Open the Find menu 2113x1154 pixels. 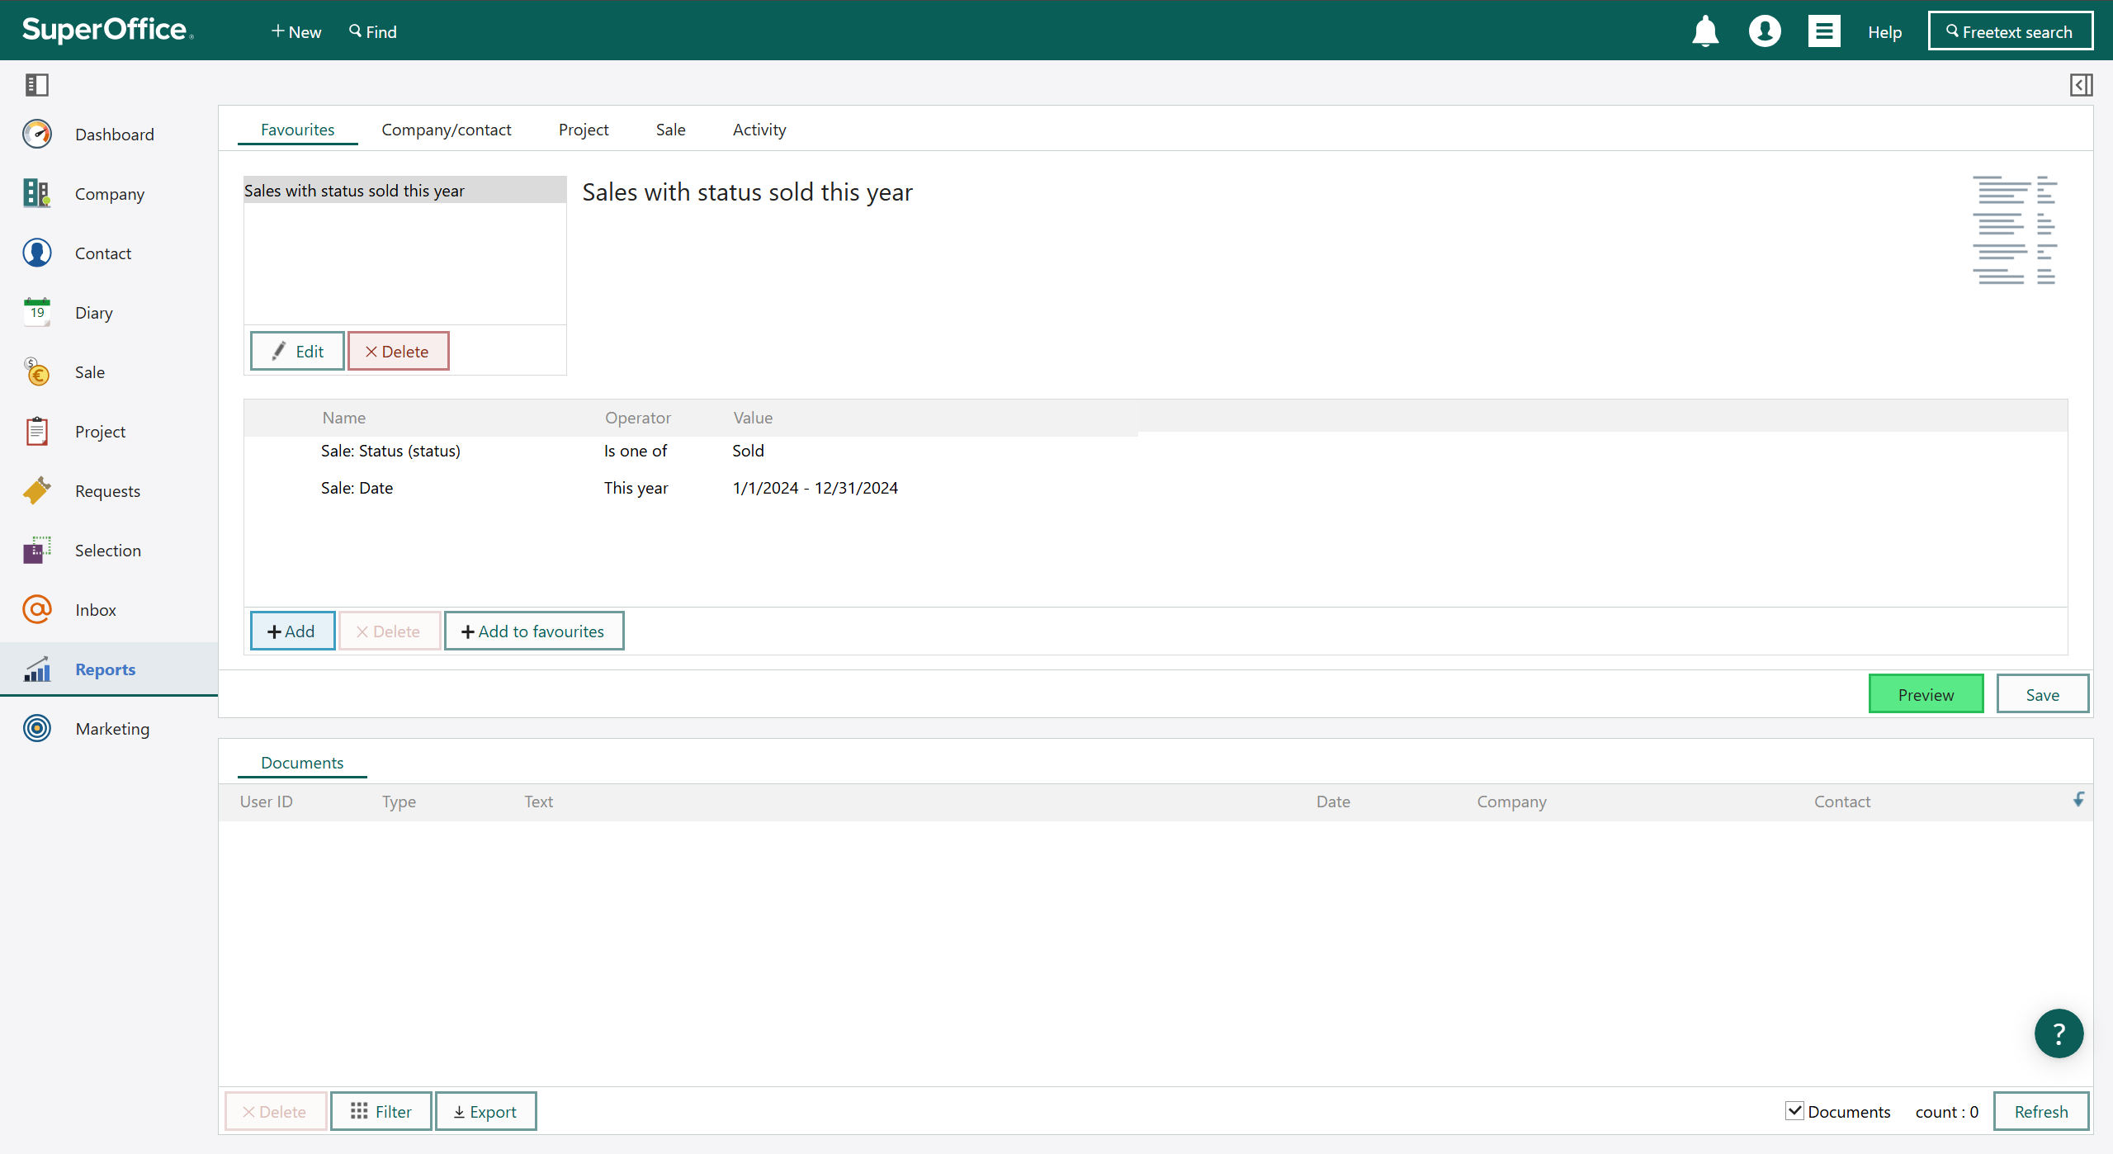point(373,31)
